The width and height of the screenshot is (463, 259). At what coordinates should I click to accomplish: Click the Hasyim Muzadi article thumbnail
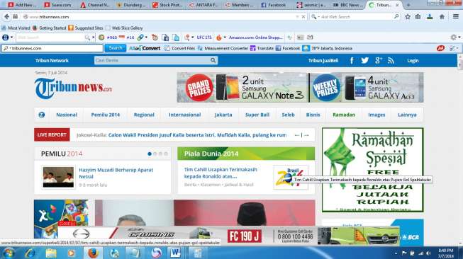tap(58, 177)
